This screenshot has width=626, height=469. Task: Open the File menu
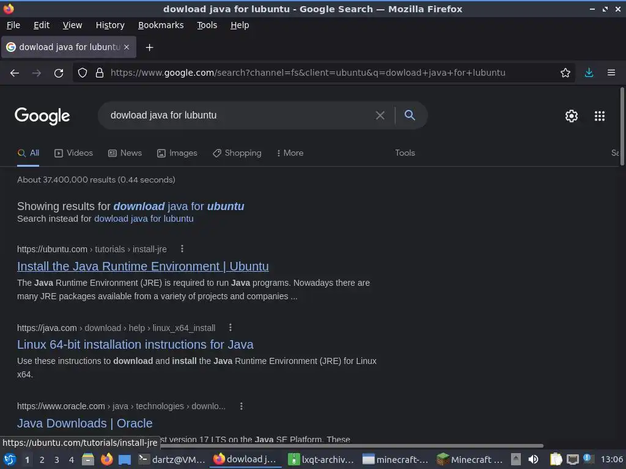13,25
